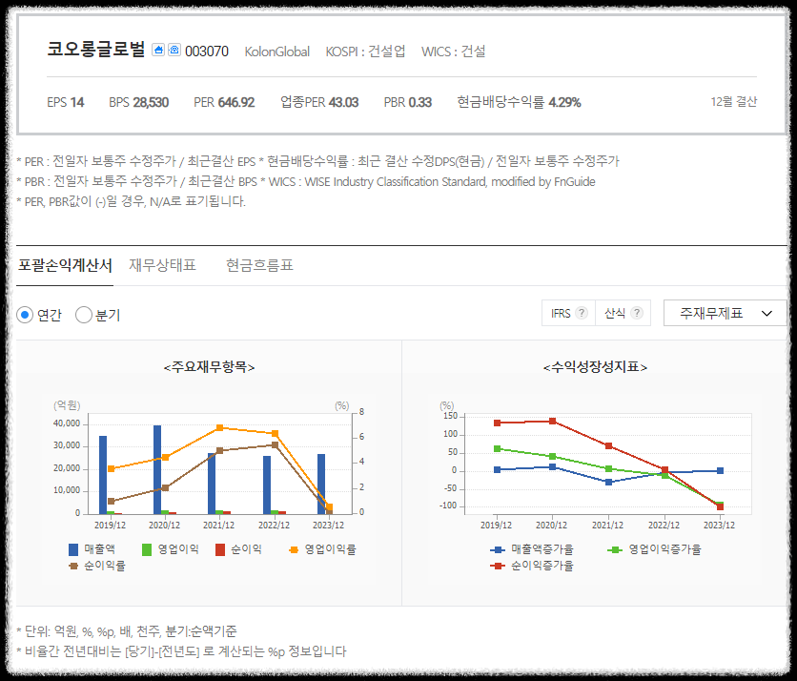Click the WICS : 건설 label
Screen dimensions: 797x681
pos(454,52)
